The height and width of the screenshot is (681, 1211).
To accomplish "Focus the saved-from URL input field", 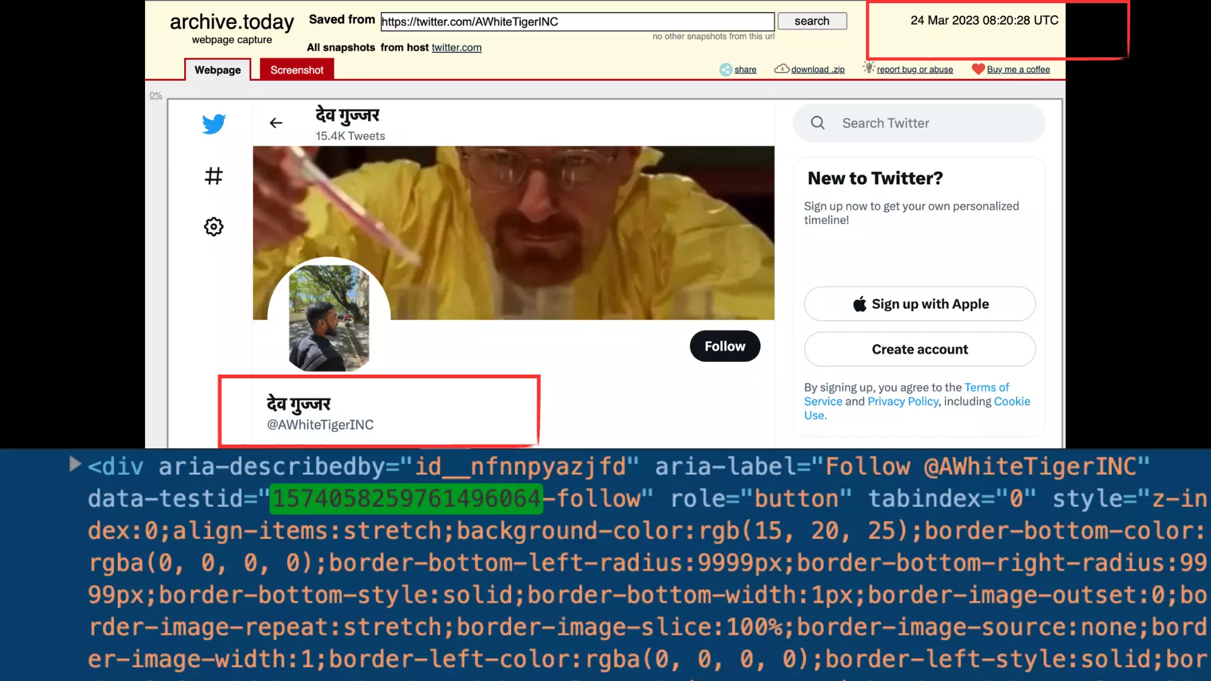I will pyautogui.click(x=577, y=21).
